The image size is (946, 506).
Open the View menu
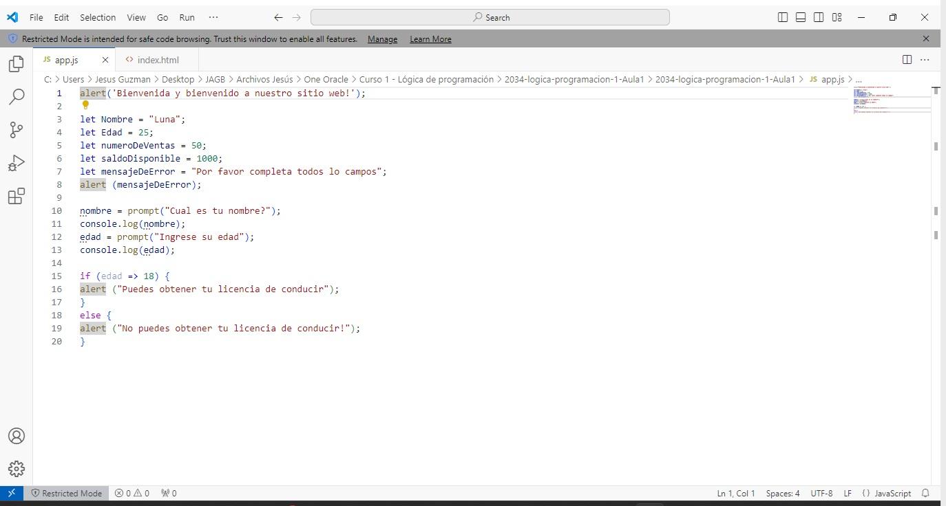(x=136, y=17)
